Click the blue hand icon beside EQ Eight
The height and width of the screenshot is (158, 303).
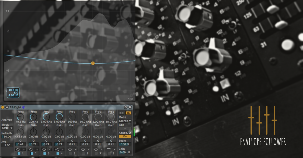pos(23,107)
